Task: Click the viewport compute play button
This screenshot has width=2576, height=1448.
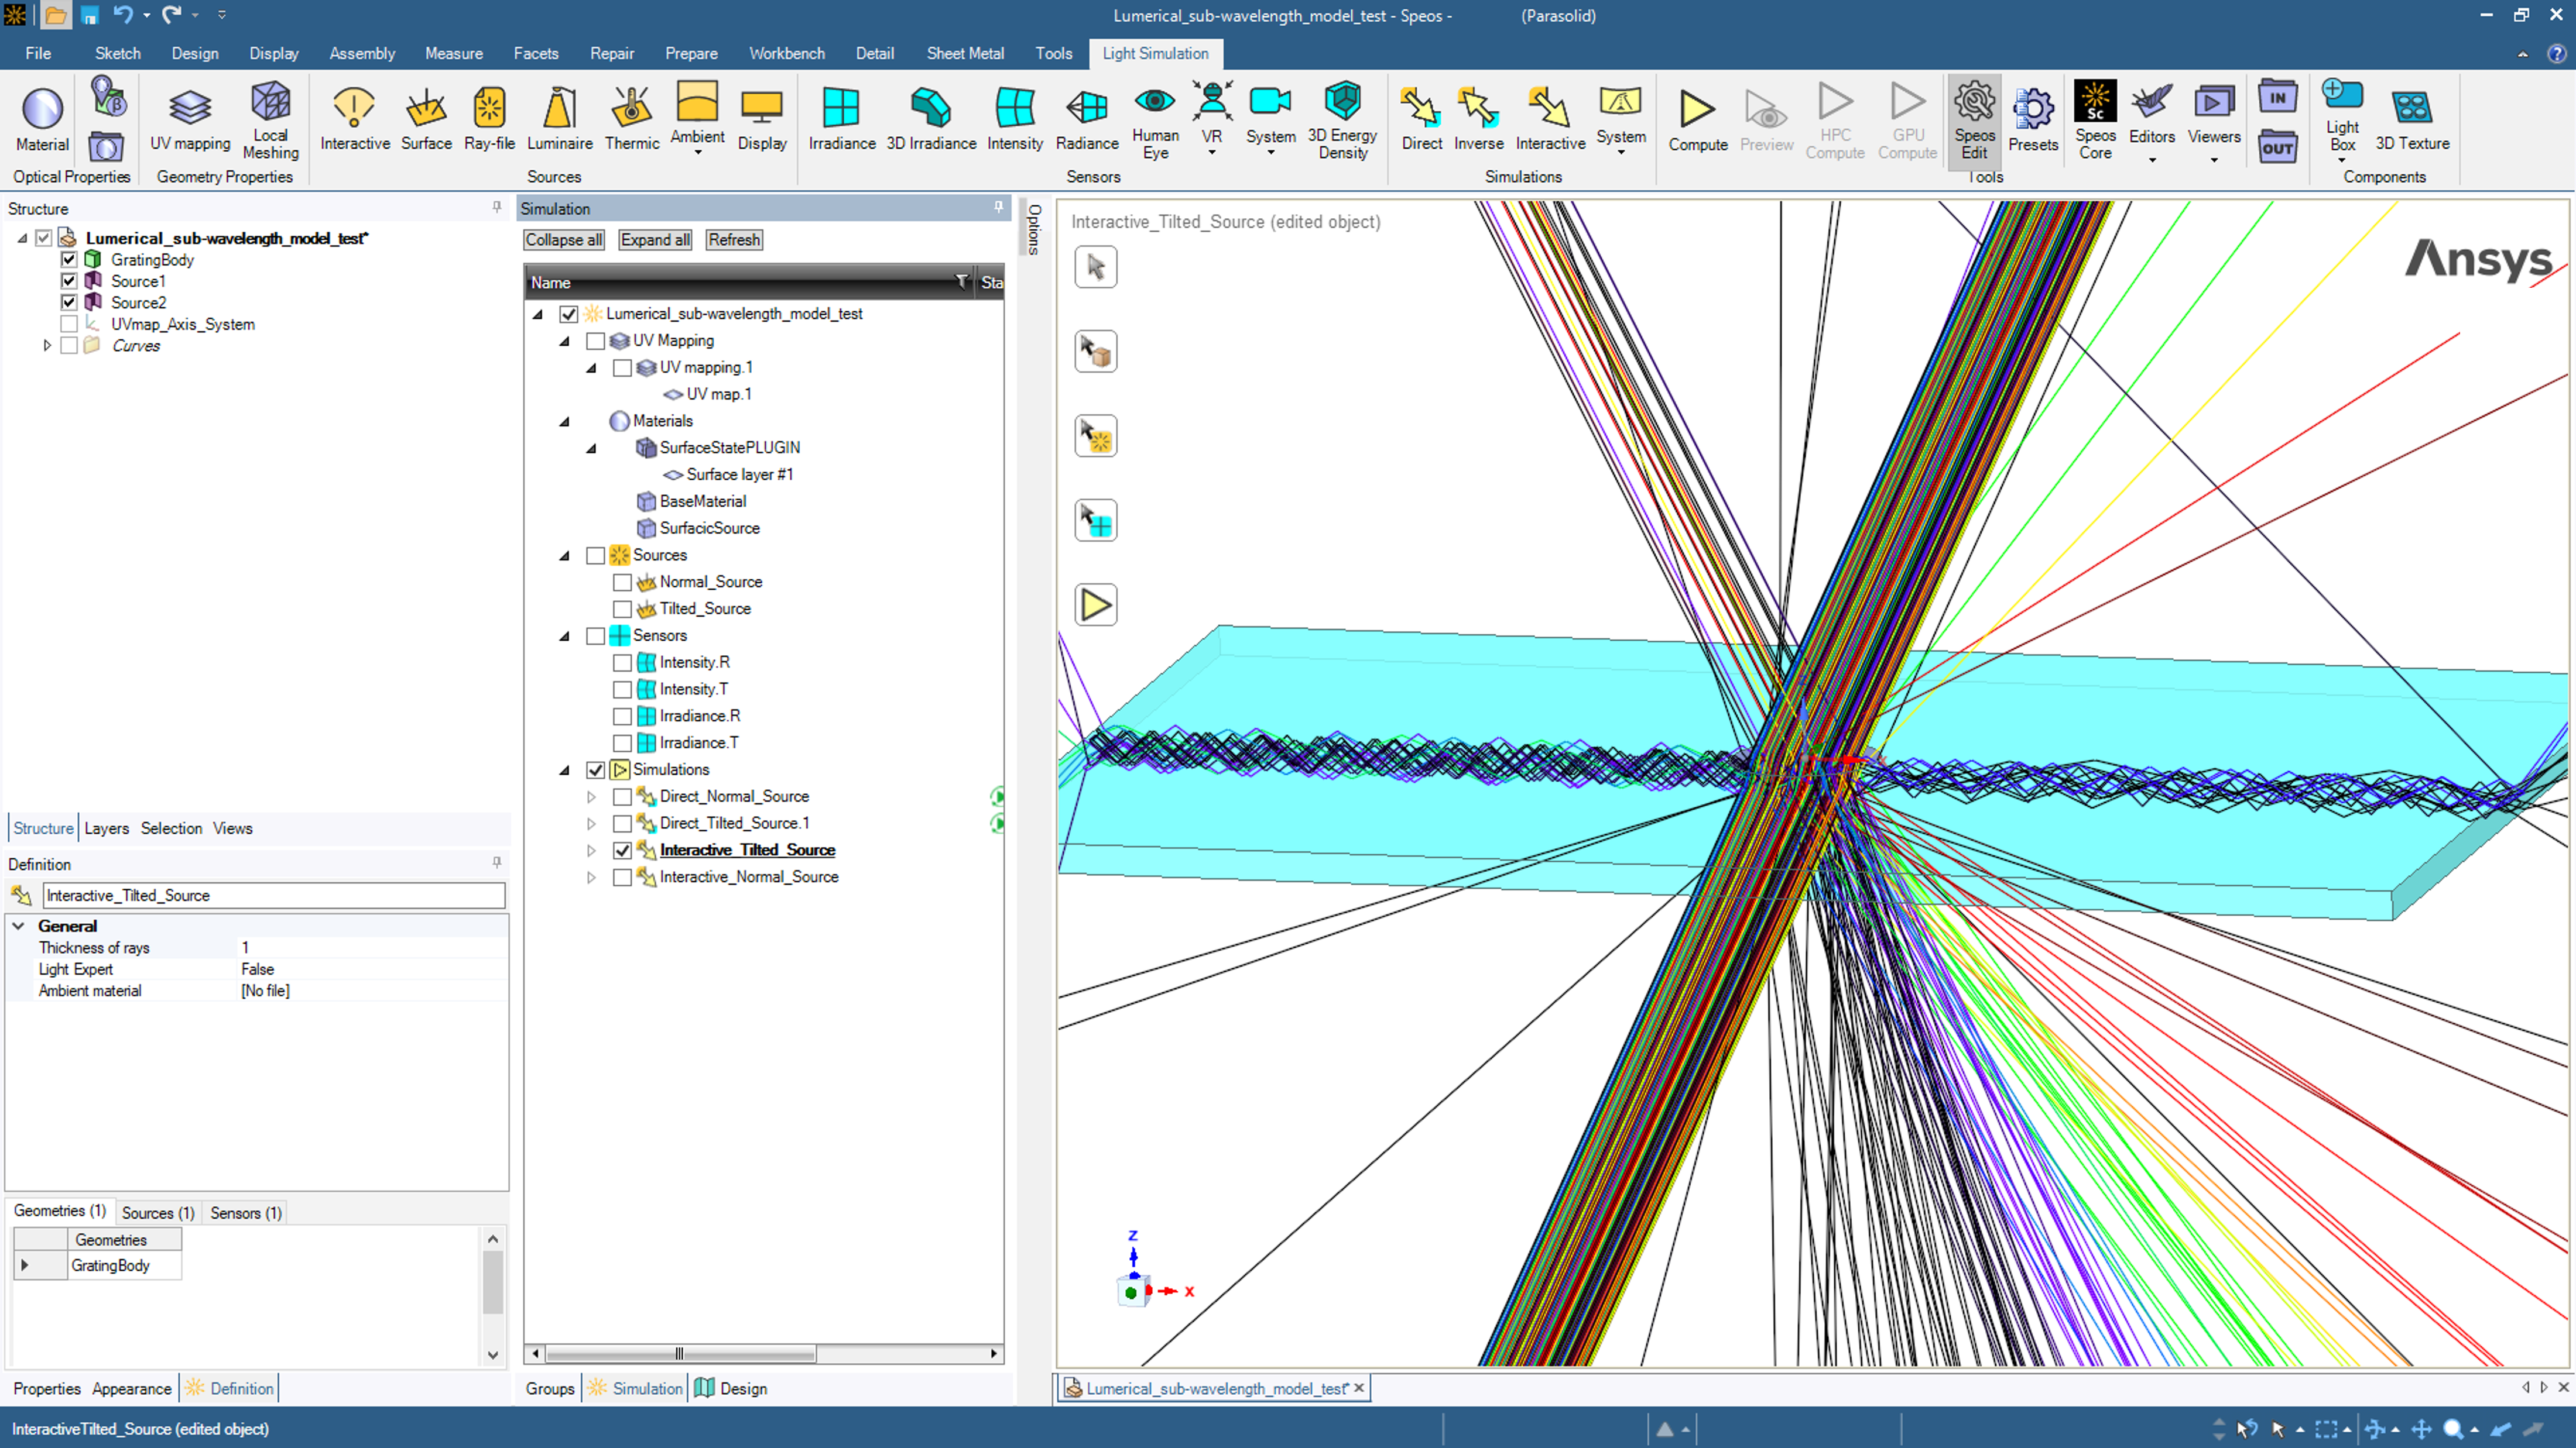Action: click(1095, 606)
